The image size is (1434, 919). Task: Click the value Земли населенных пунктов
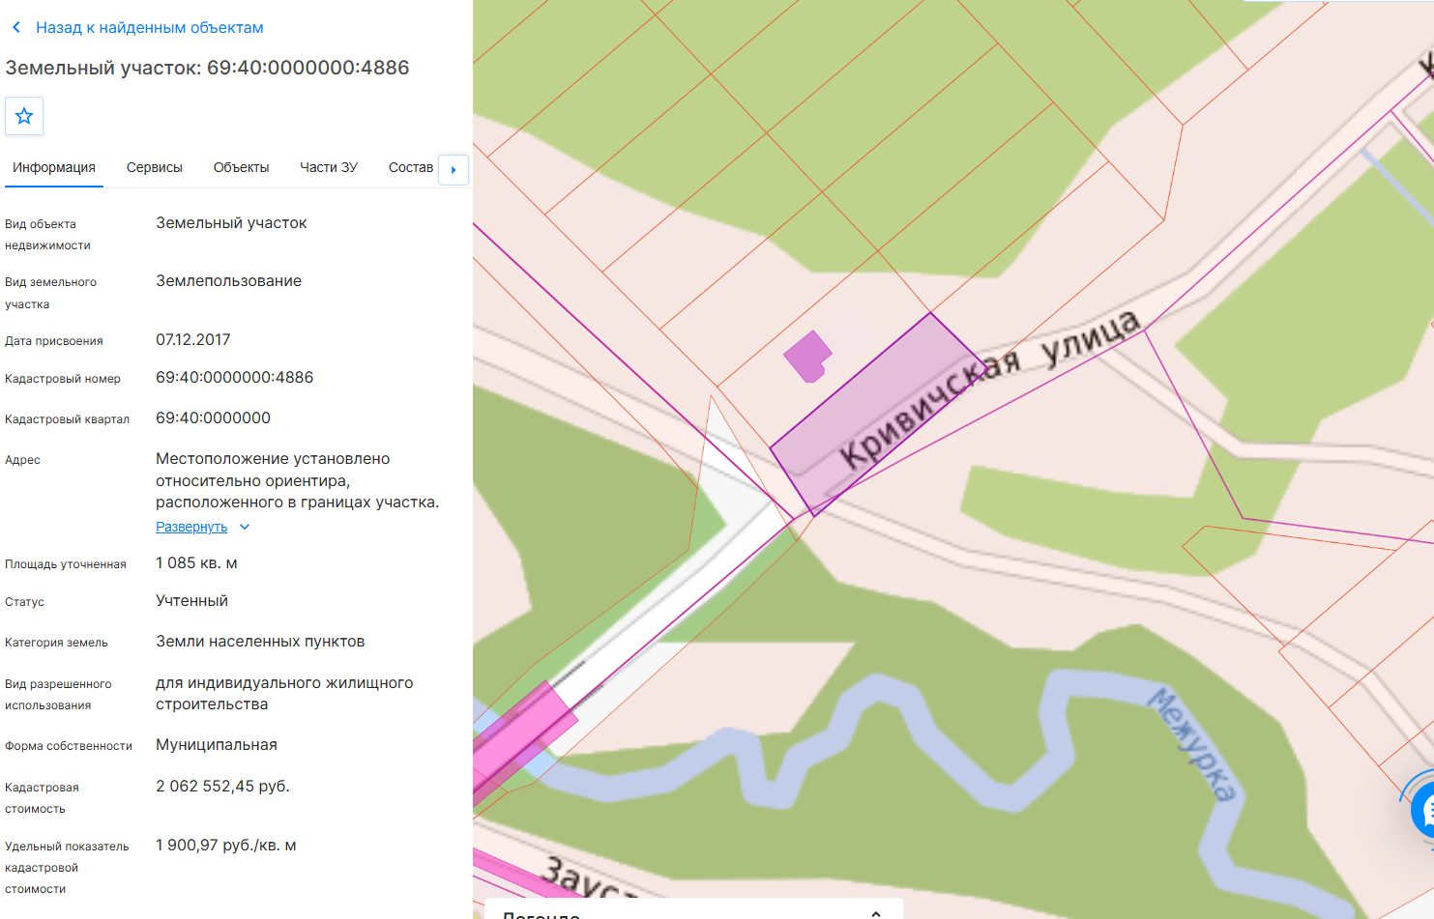tap(260, 642)
